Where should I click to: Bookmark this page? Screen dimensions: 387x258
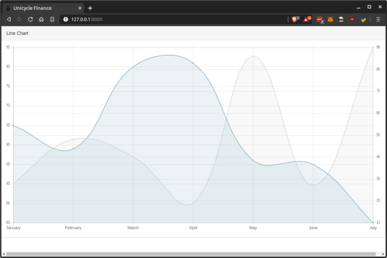point(52,19)
